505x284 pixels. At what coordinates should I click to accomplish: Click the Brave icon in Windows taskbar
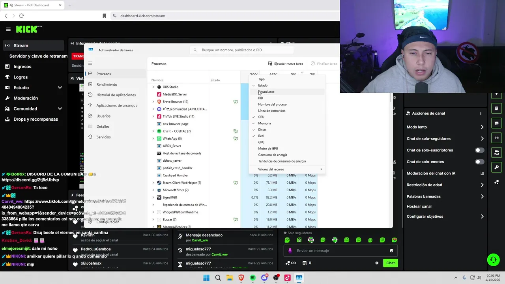pos(241,278)
